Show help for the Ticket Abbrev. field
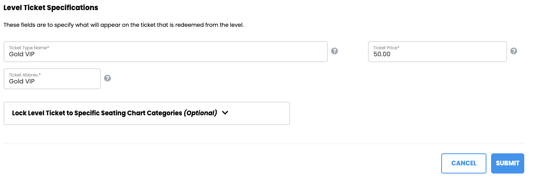The width and height of the screenshot is (541, 184). [108, 78]
